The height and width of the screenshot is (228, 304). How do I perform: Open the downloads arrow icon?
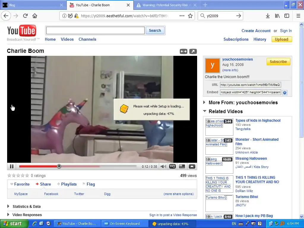tap(268, 16)
